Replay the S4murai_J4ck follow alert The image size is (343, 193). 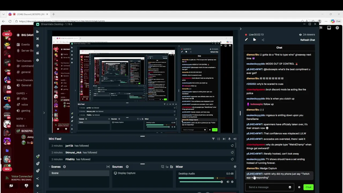[x=232, y=152]
